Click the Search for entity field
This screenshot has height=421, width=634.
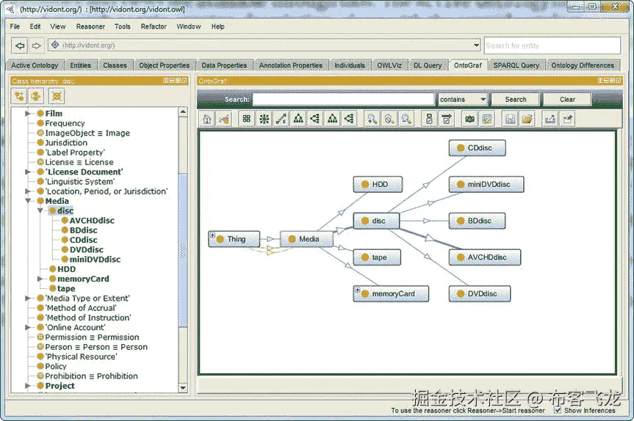click(552, 45)
